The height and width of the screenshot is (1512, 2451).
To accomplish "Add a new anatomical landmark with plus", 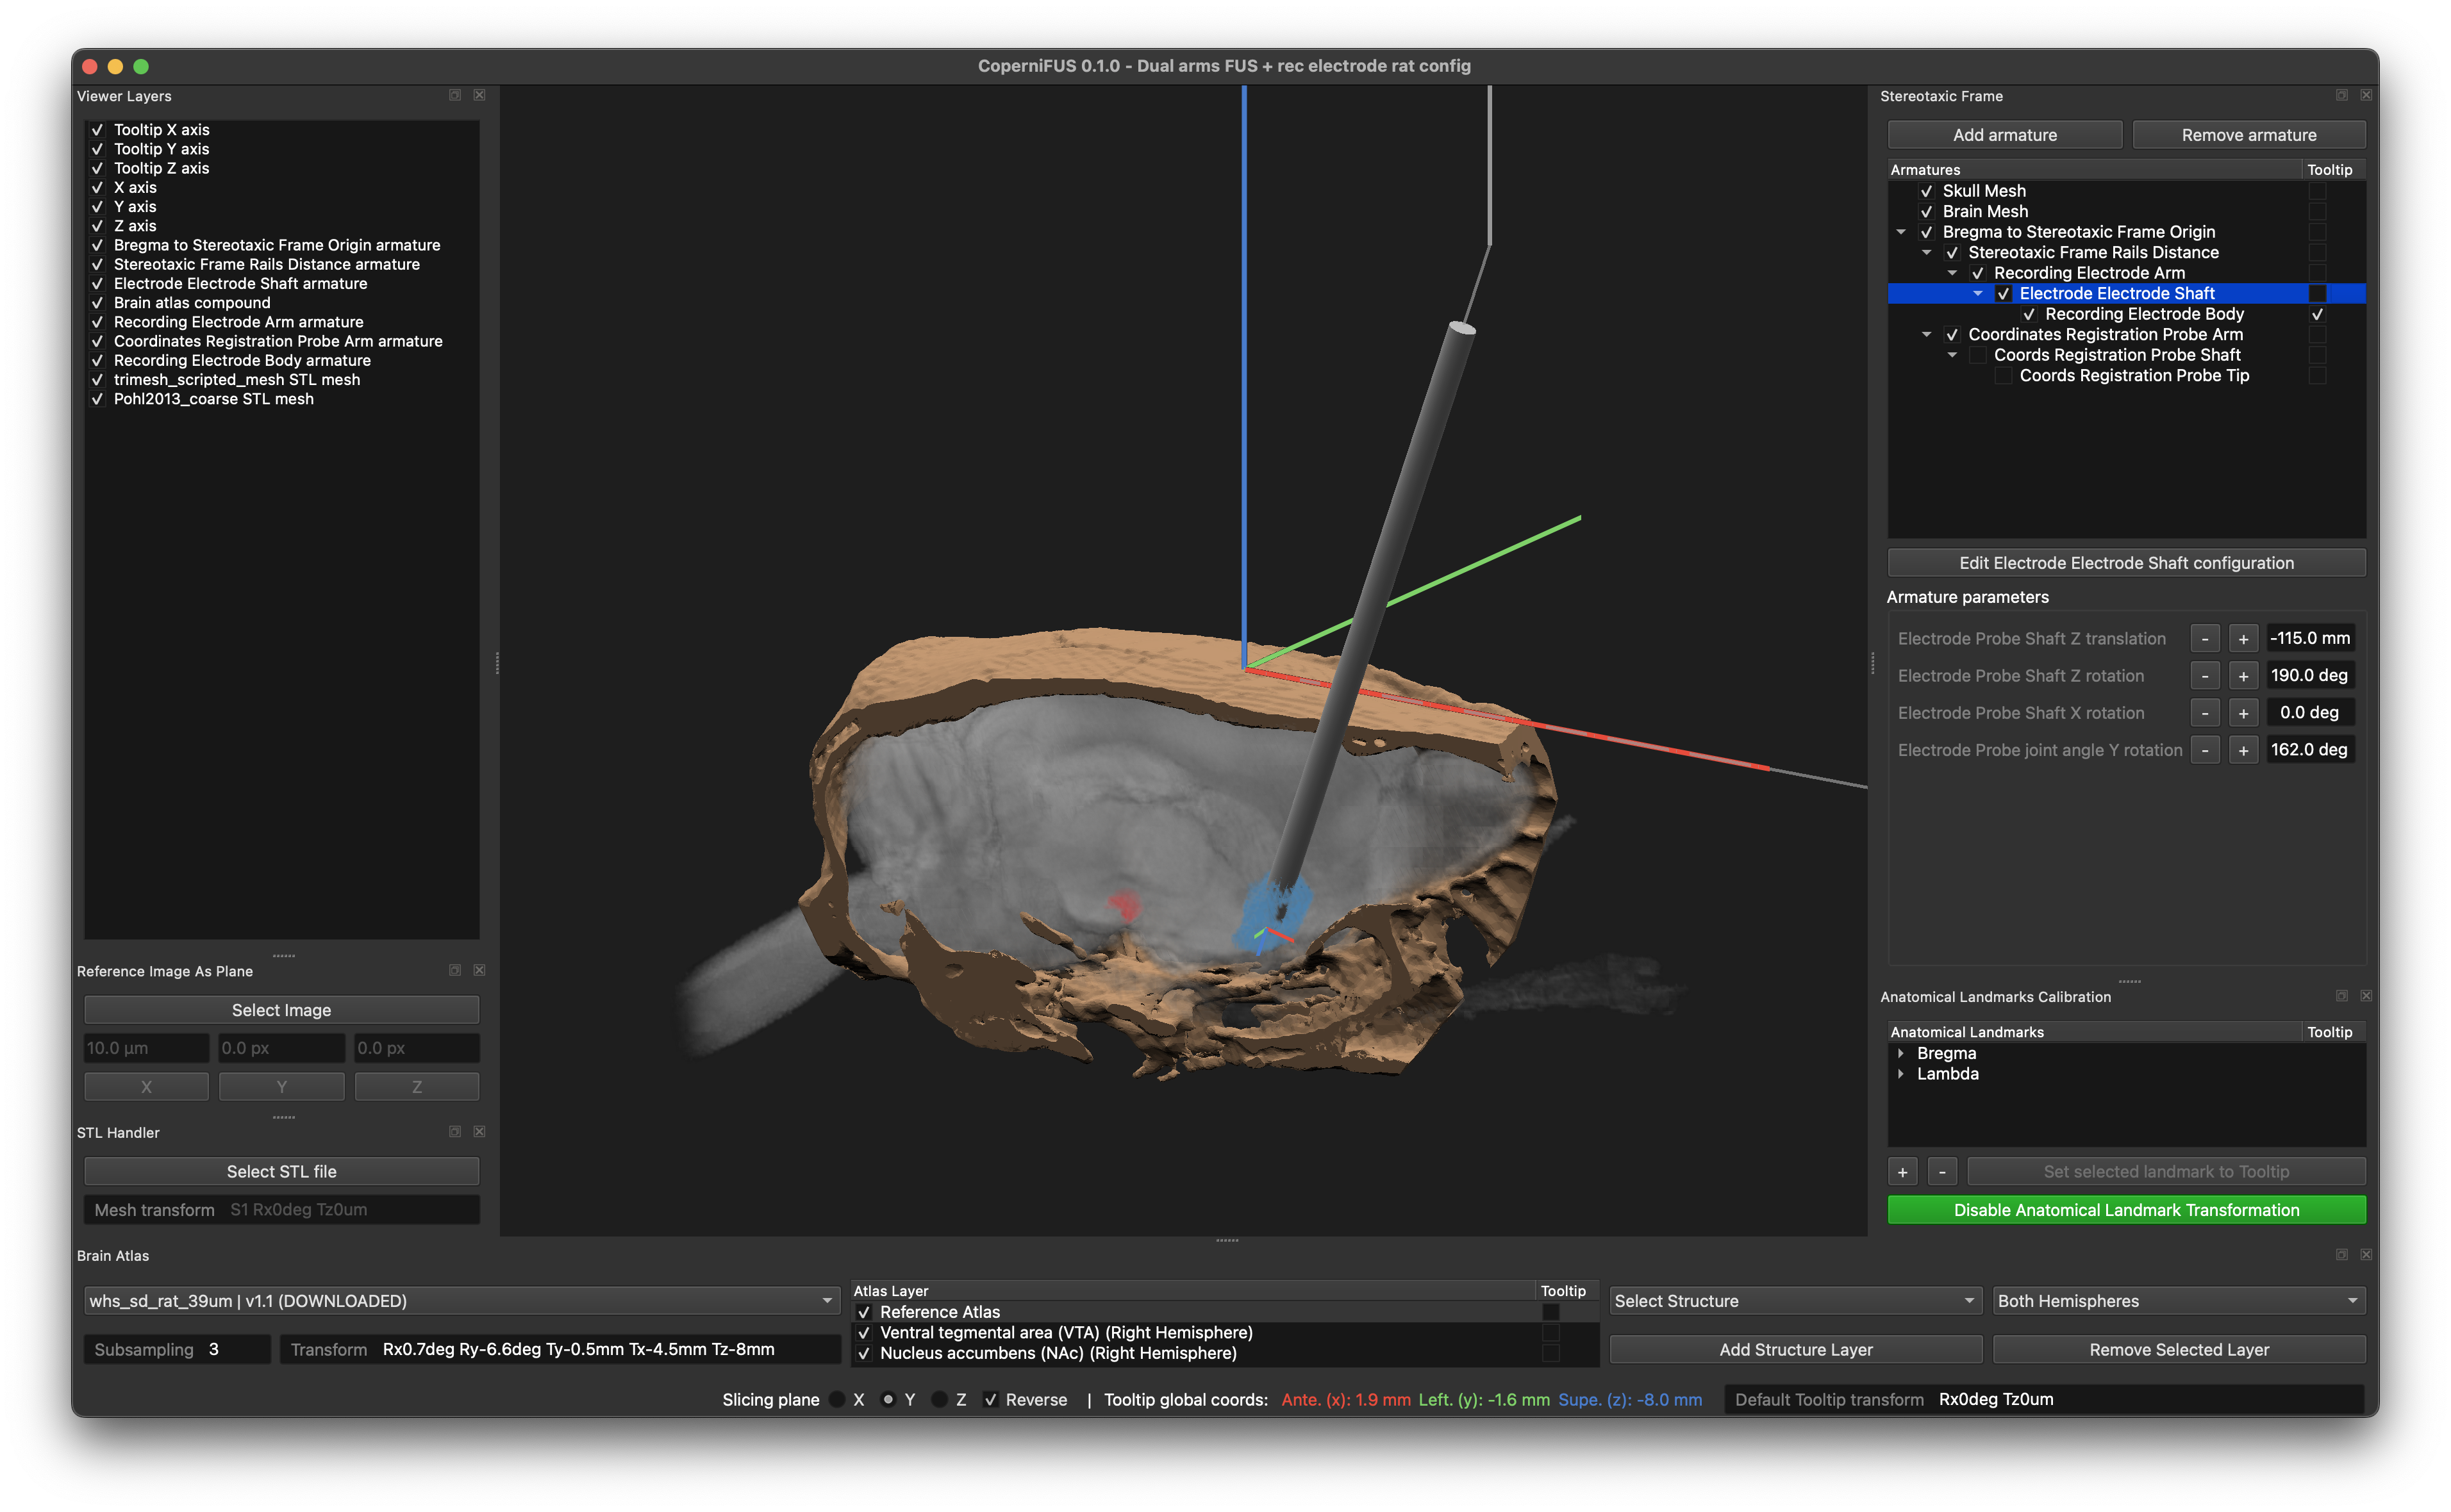I will coord(1903,1171).
